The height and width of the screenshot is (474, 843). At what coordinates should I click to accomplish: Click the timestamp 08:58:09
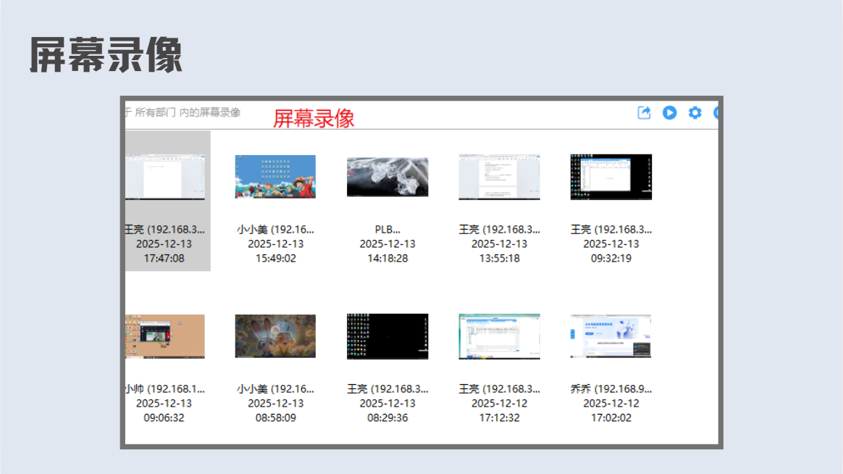(275, 417)
